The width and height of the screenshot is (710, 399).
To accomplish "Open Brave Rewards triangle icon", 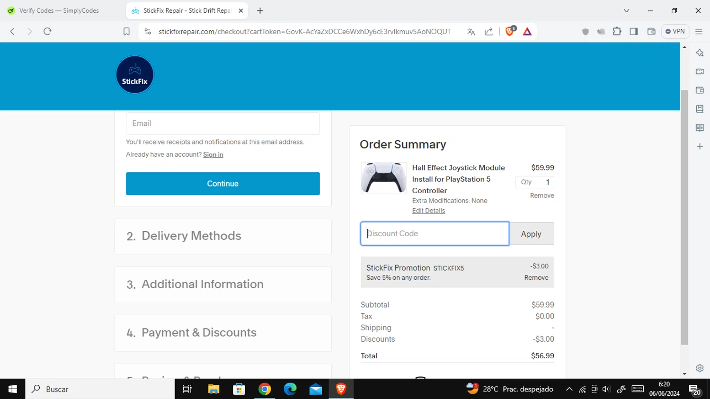I will pyautogui.click(x=527, y=32).
